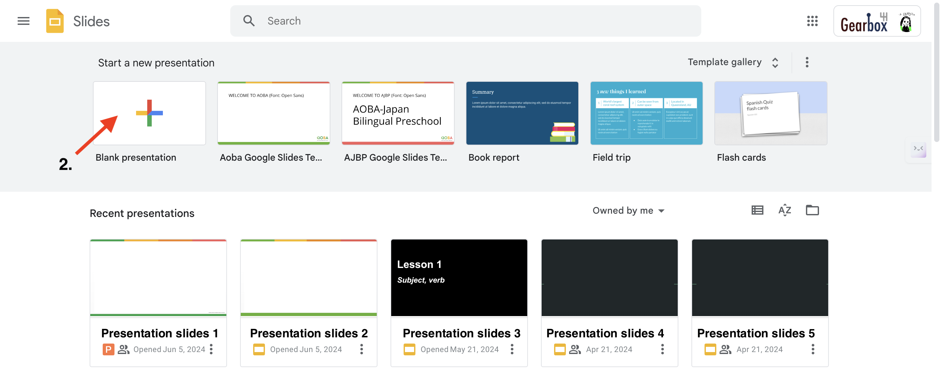Viewport: 942px width, 373px height.
Task: Open the main hamburger menu
Action: tap(24, 21)
